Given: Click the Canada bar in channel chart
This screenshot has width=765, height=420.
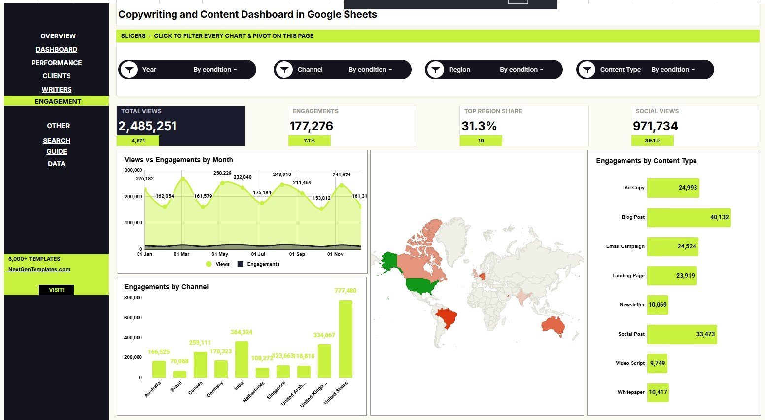Looking at the screenshot, I should click(200, 365).
